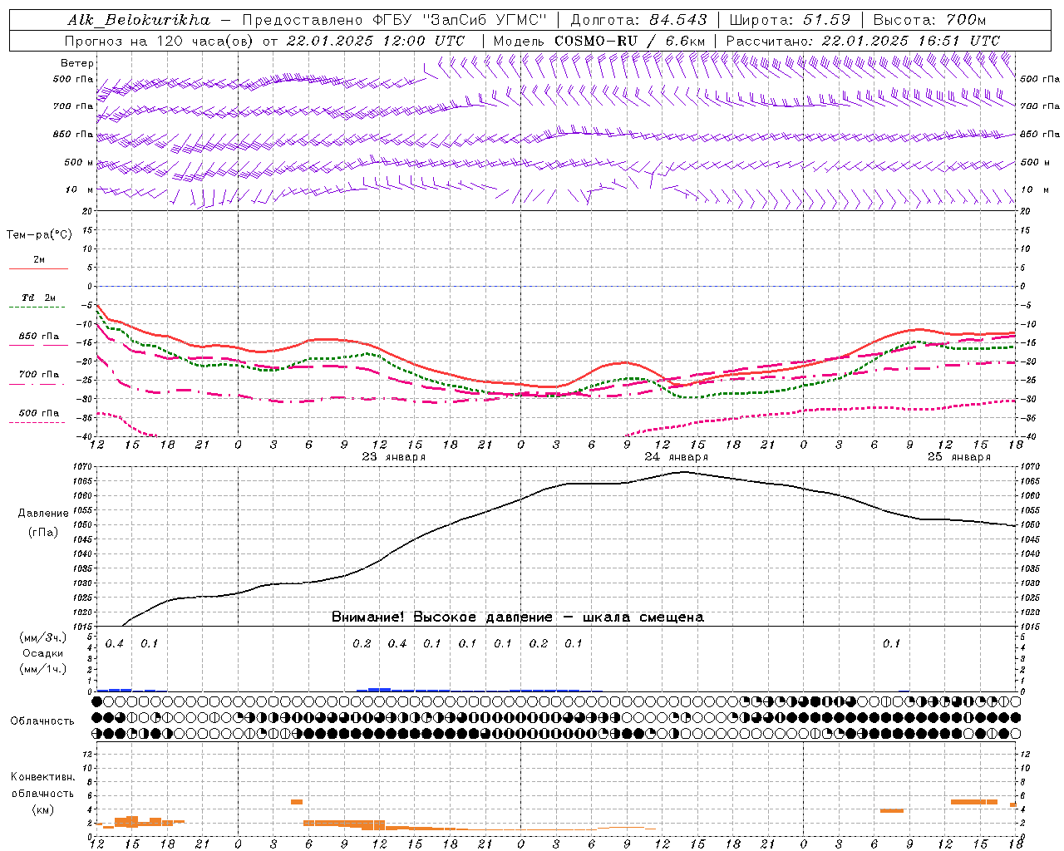This screenshot has width=1064, height=851.
Task: Click the "Рассчитано: 22.01.2025 16:51 UTC" timestamp
Action: pos(863,41)
